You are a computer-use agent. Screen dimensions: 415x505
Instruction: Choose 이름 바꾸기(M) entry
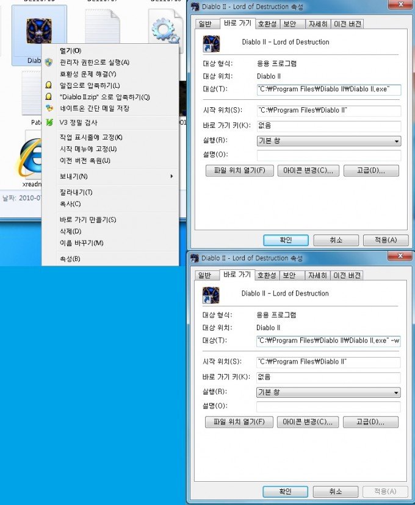click(81, 243)
